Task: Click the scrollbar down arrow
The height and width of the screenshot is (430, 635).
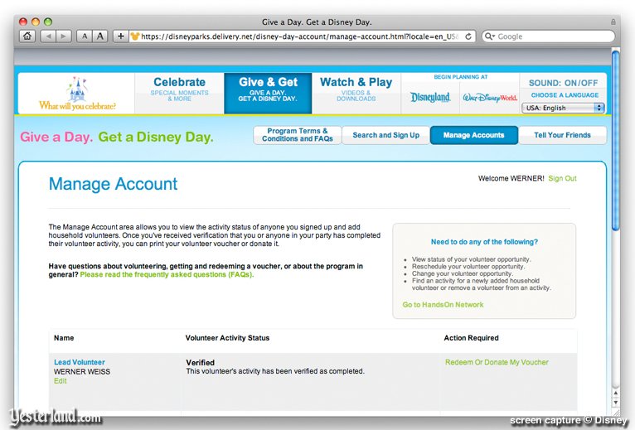Action: pos(616,403)
